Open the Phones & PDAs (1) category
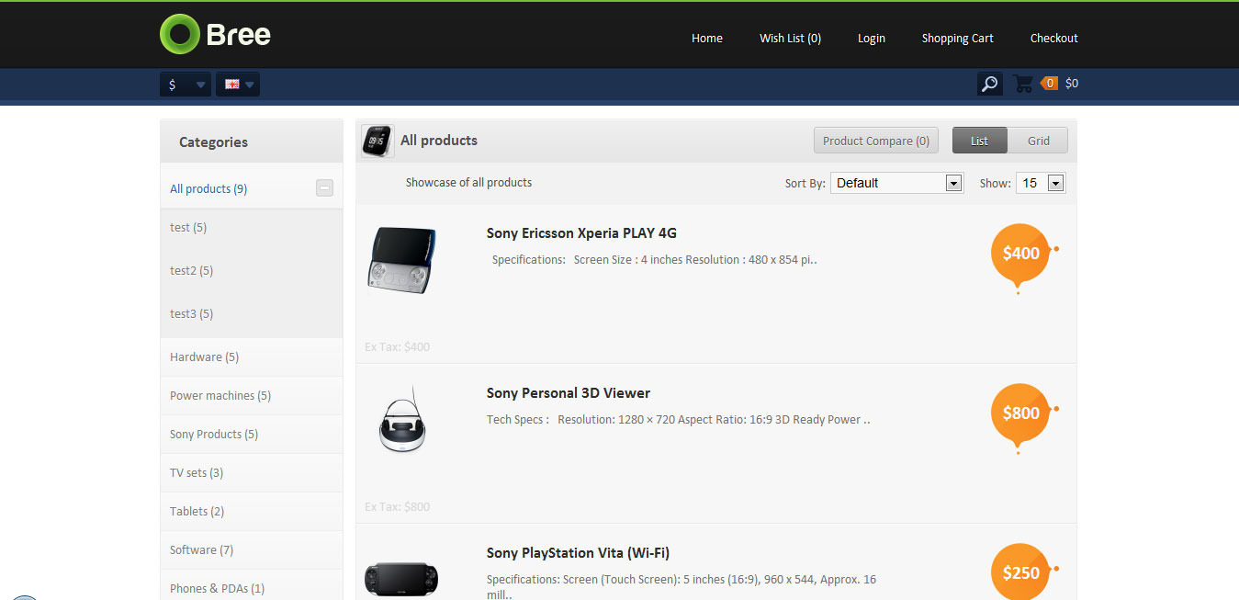 point(217,589)
